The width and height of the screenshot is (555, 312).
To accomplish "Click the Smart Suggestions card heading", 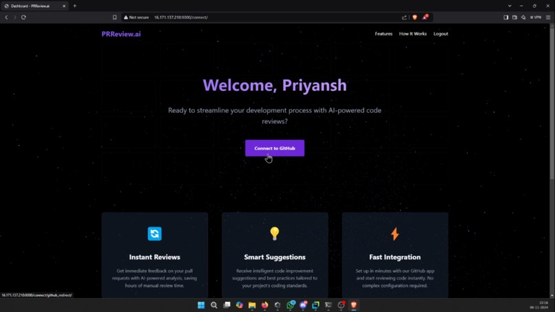I will click(x=275, y=257).
